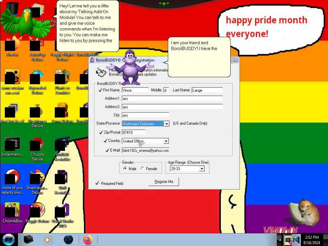
Task: Open 'none of you' desktop icon
Action: click(12, 182)
